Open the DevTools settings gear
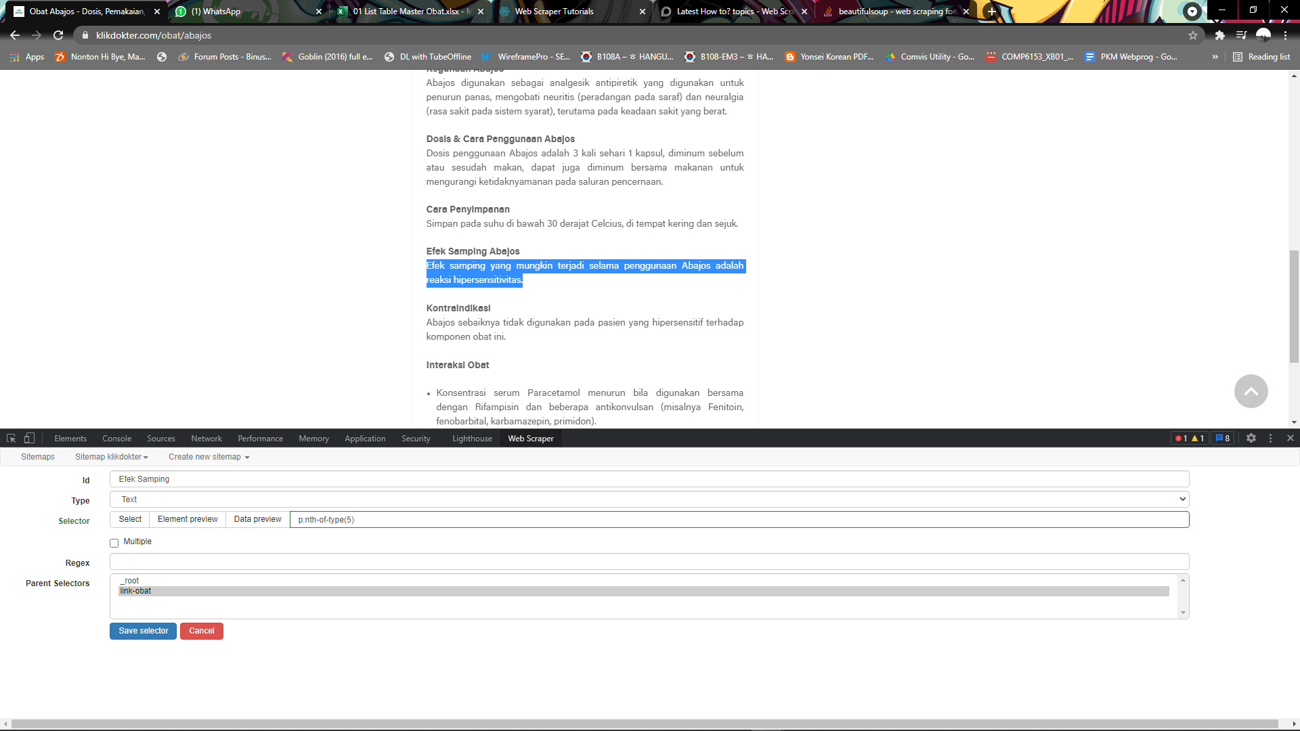The height and width of the screenshot is (731, 1300). 1251,439
